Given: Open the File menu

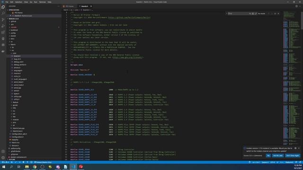Looking at the screenshot, I should tap(7, 2).
